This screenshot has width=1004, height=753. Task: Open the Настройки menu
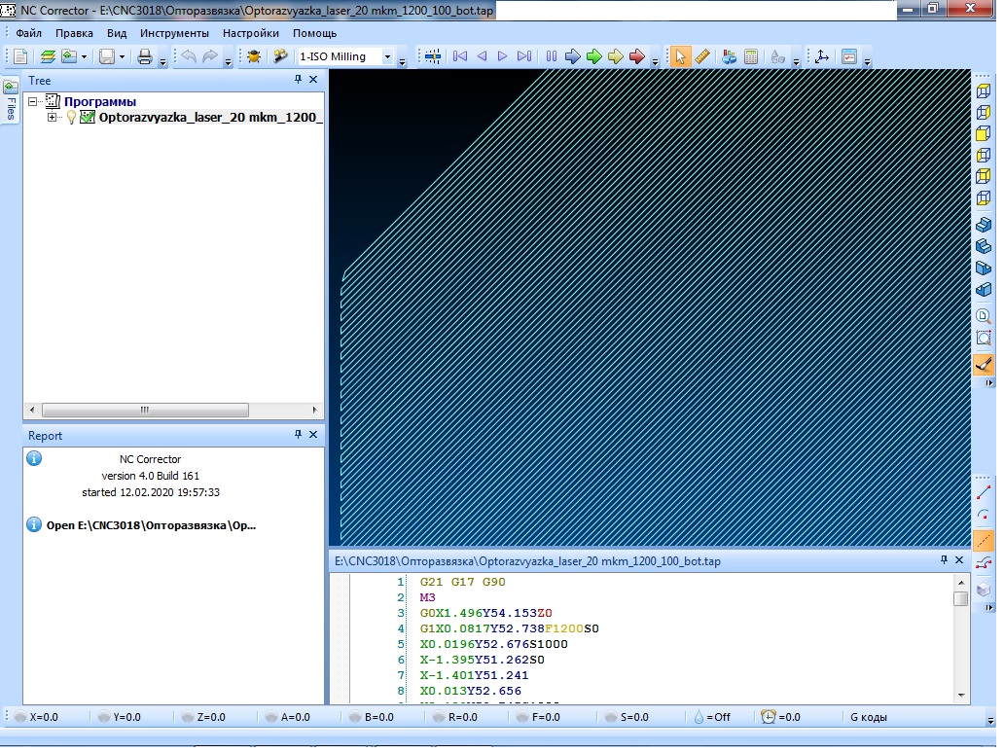250,33
